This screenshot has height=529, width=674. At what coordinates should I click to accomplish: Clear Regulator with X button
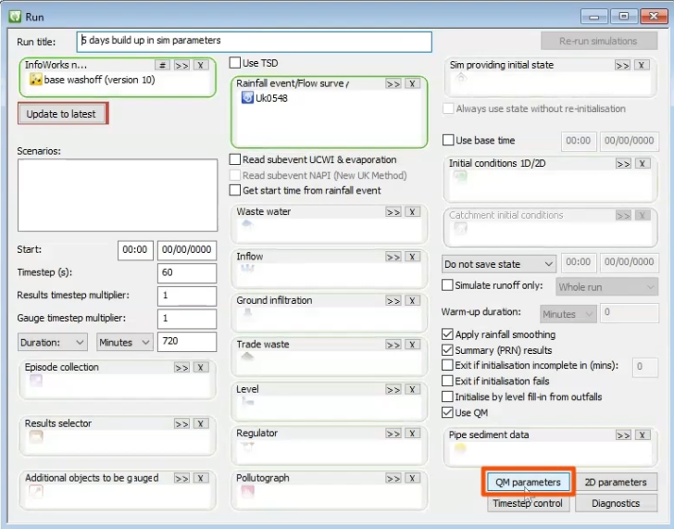(x=412, y=433)
